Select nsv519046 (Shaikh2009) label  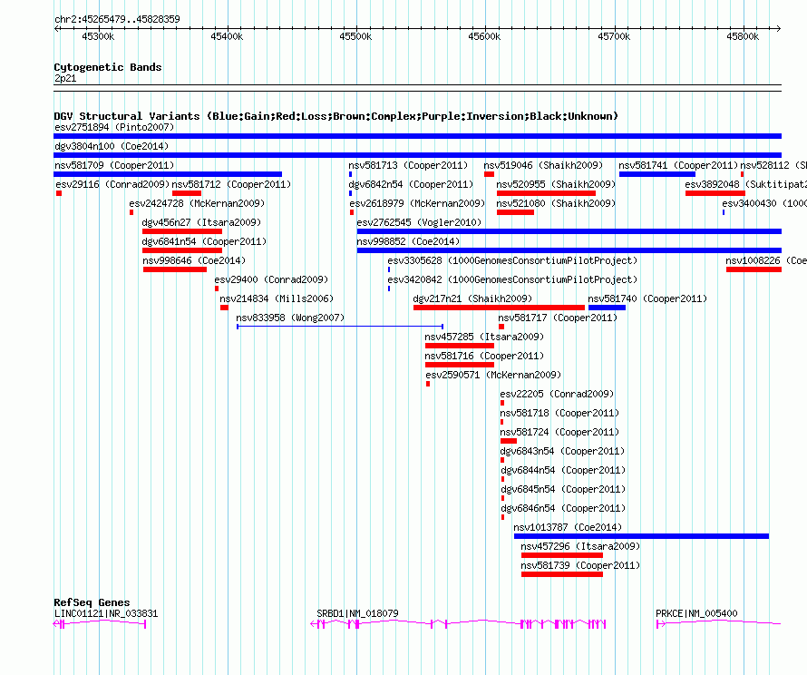point(543,165)
